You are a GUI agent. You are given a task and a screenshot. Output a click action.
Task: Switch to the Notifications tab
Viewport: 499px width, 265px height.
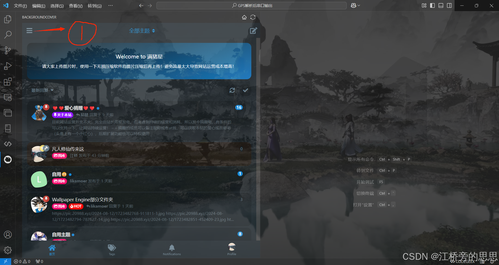(172, 250)
